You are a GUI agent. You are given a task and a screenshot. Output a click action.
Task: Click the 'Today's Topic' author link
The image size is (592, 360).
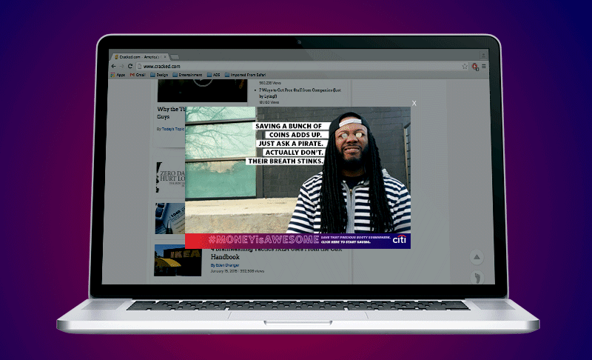point(173,129)
